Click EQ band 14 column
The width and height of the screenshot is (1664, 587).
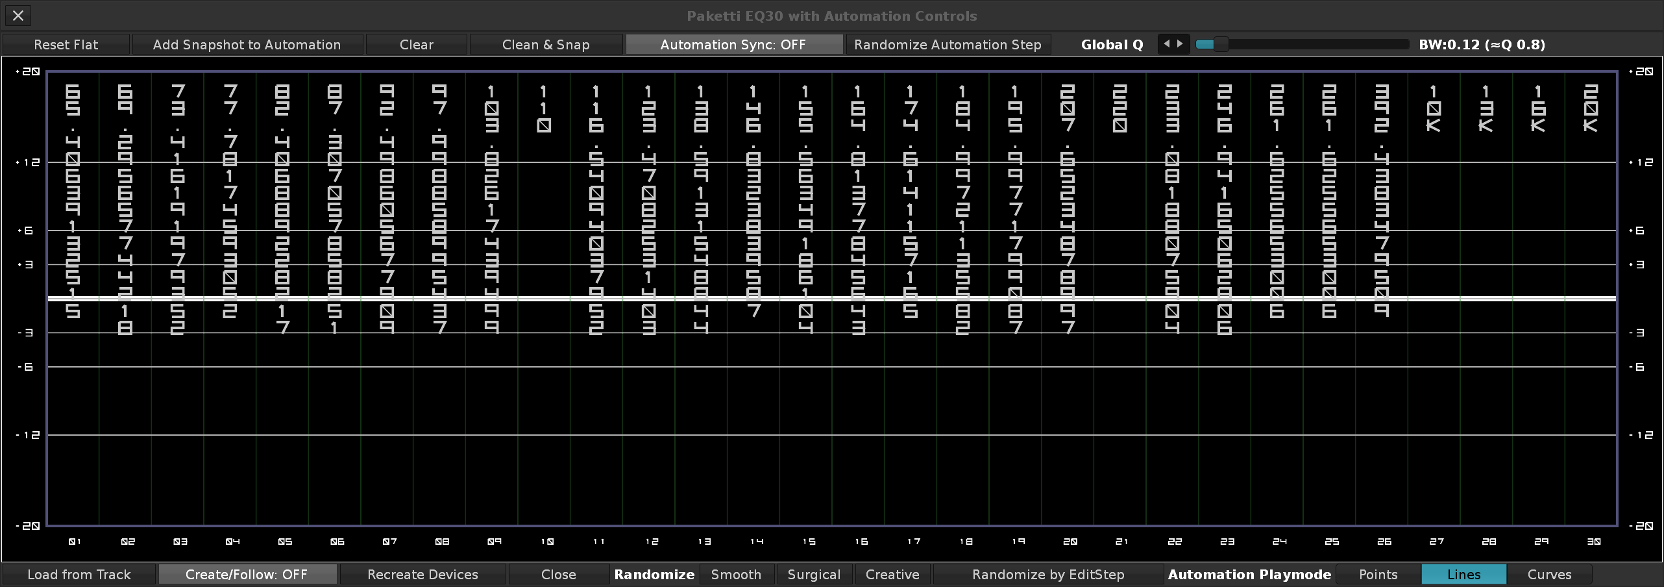[x=753, y=299]
